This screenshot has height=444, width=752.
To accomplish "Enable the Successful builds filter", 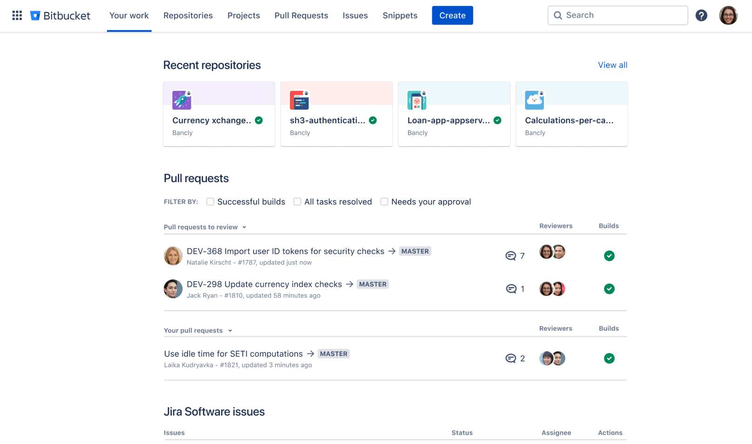I will click(x=210, y=202).
